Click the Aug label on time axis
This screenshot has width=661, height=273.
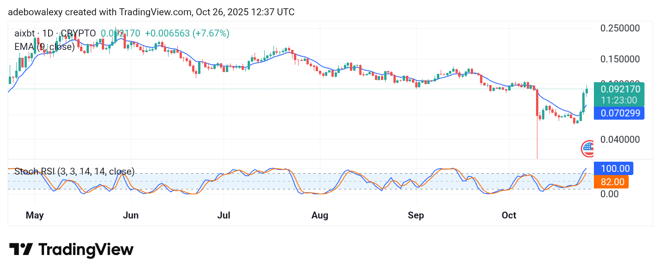click(x=319, y=215)
